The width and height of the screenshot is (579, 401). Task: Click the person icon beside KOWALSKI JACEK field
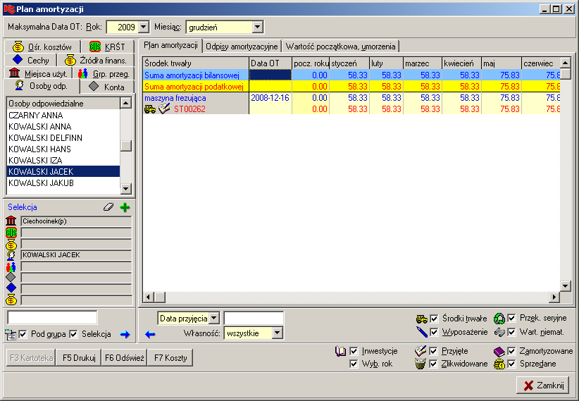click(x=11, y=255)
